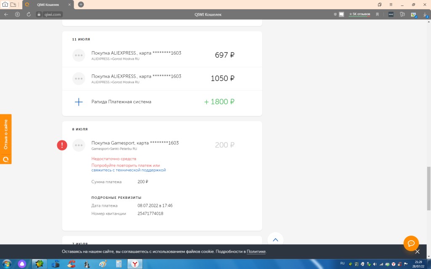Click the new tab group icon

point(13,4)
